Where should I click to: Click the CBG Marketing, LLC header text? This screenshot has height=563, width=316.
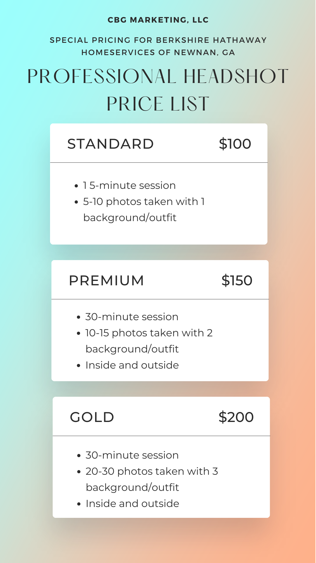pos(158,20)
